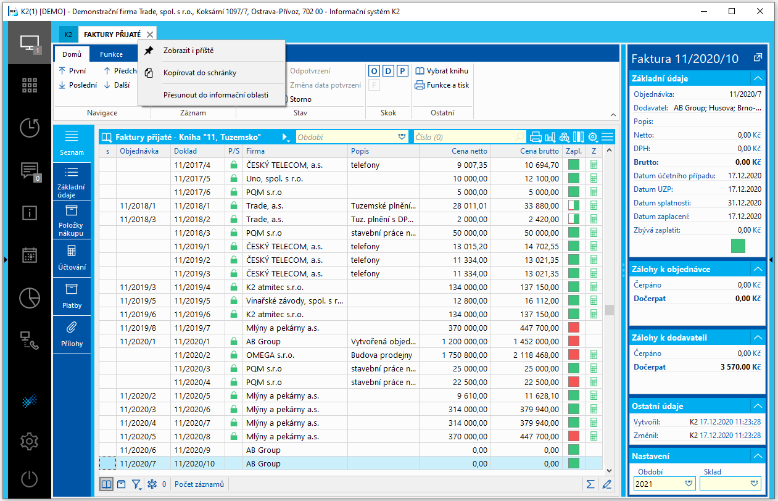Click the sum sigma icon
The width and height of the screenshot is (778, 501).
[x=590, y=484]
